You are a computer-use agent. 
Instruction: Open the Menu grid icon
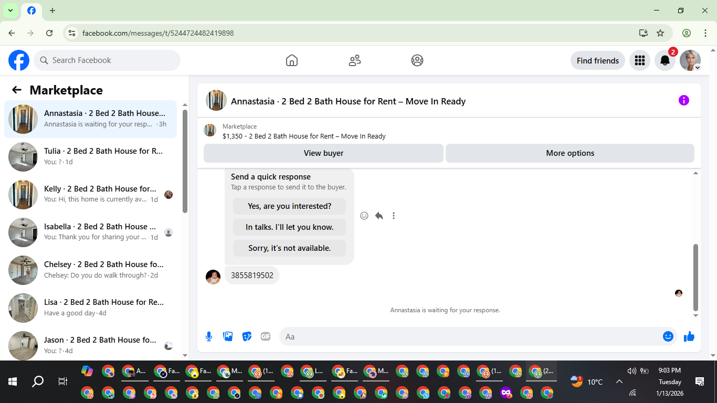(639, 60)
